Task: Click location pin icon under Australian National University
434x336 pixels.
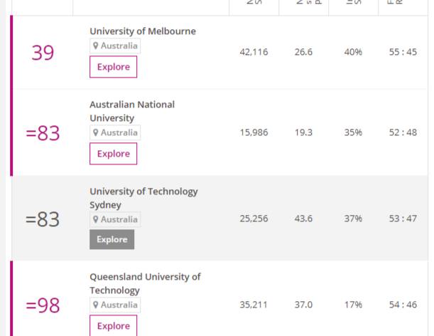Action: coord(95,132)
